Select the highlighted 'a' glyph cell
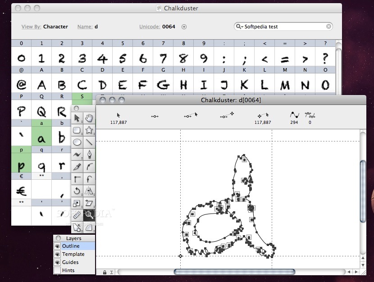 click(x=41, y=136)
